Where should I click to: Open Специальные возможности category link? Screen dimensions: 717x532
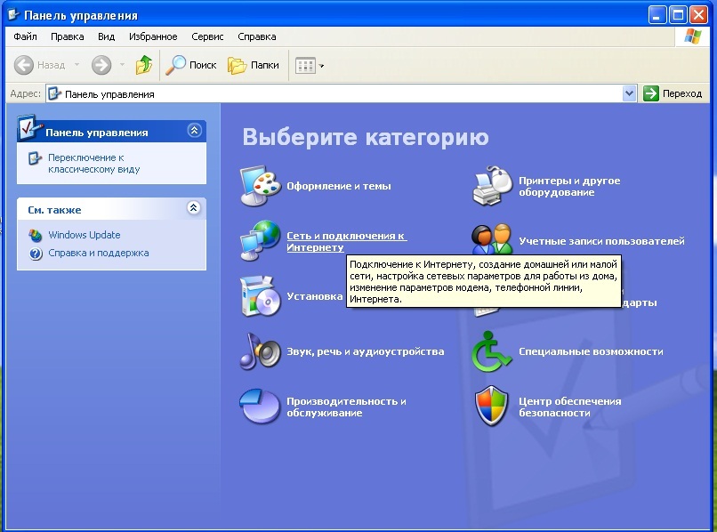click(x=591, y=351)
